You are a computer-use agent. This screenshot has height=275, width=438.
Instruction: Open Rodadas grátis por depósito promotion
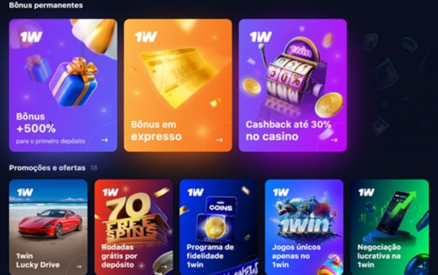[x=134, y=227]
